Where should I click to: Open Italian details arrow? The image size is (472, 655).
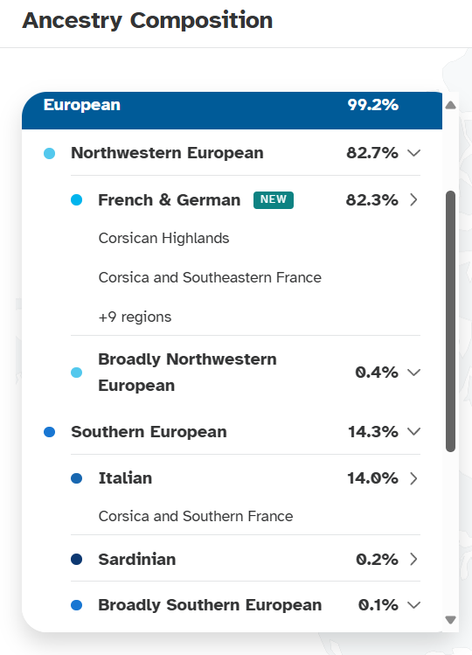pyautogui.click(x=413, y=478)
